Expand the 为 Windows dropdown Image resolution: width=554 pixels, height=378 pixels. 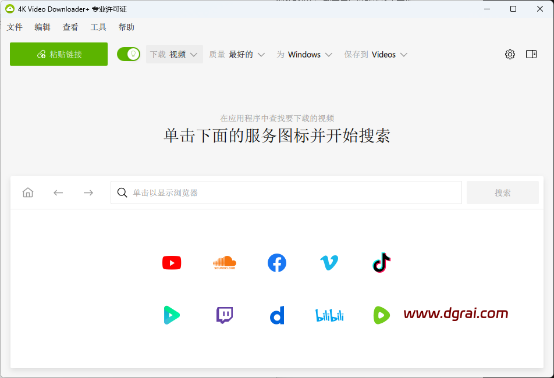(304, 54)
